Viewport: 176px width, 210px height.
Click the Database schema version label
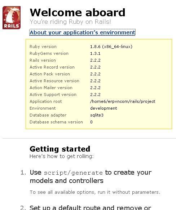[x=56, y=122]
